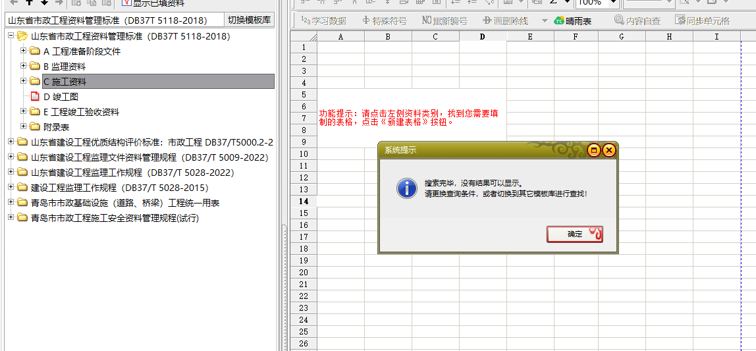Expand the C 施工资料 tree node
Screen dimensions: 756x351
click(x=24, y=81)
